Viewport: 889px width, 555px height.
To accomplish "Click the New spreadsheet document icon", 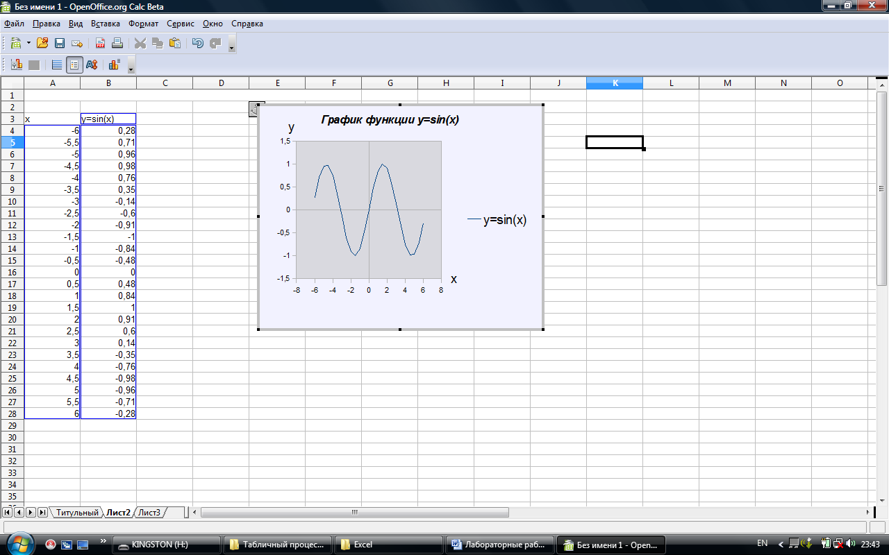I will (16, 43).
